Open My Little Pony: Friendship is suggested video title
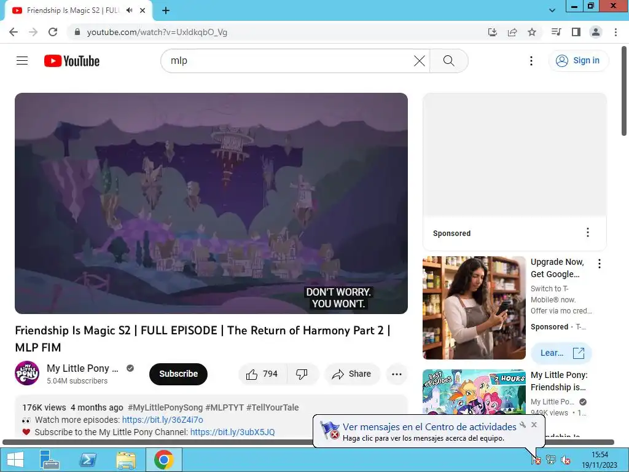The height and width of the screenshot is (472, 629). click(x=559, y=381)
